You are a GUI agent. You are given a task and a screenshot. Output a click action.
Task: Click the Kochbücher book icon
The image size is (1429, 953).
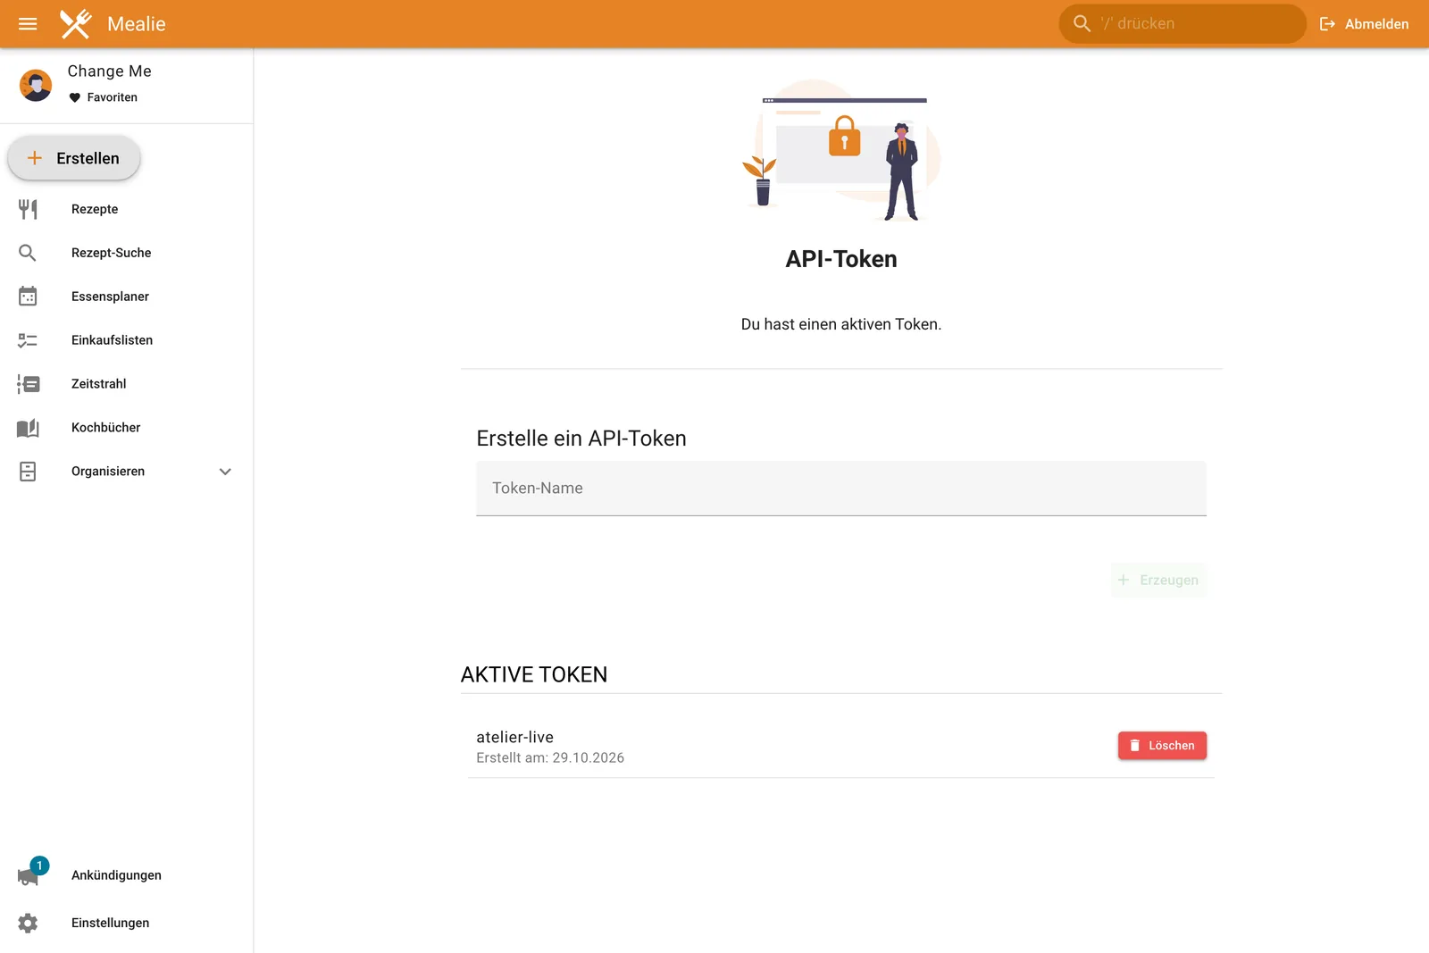pos(28,428)
